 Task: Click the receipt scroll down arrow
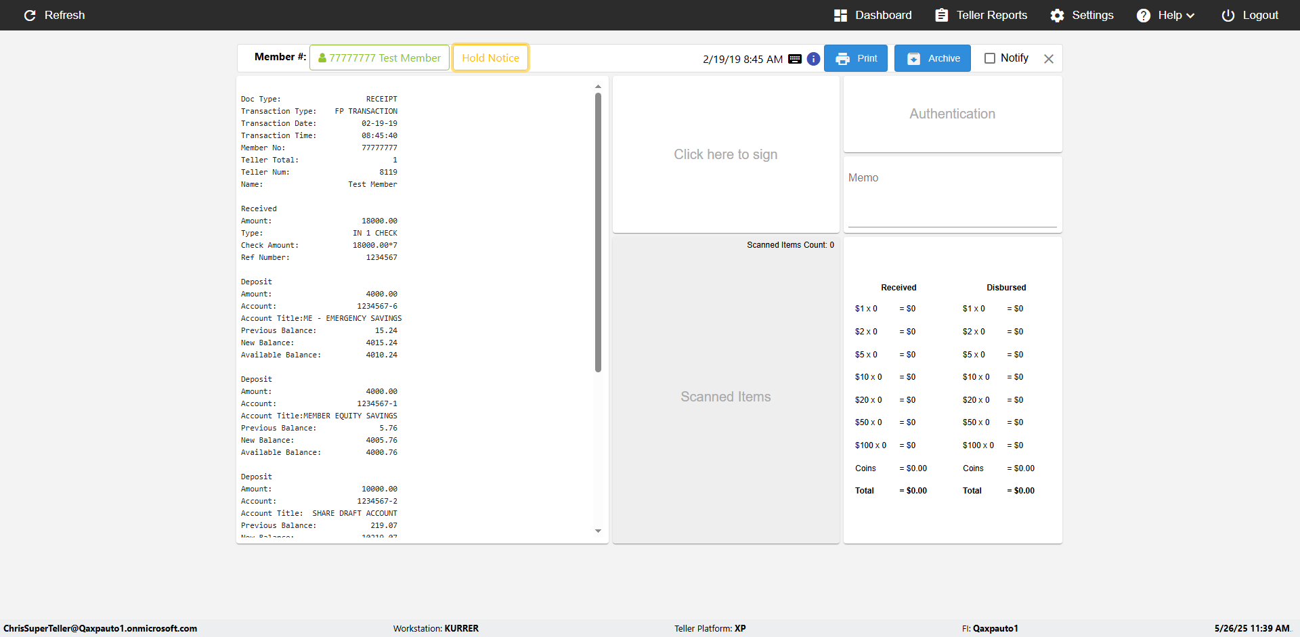(598, 531)
